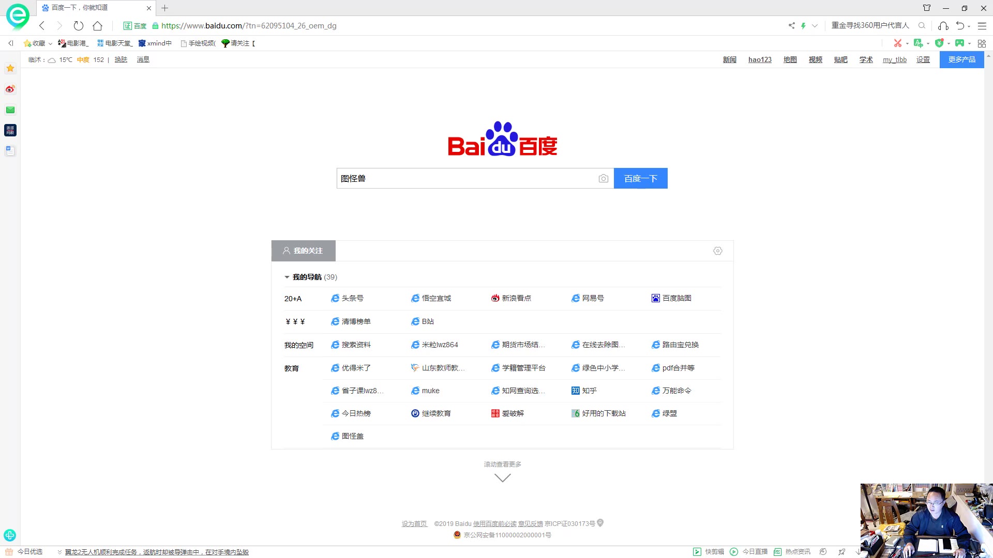
Task: Open hao123 in the top navigation
Action: pyautogui.click(x=760, y=59)
